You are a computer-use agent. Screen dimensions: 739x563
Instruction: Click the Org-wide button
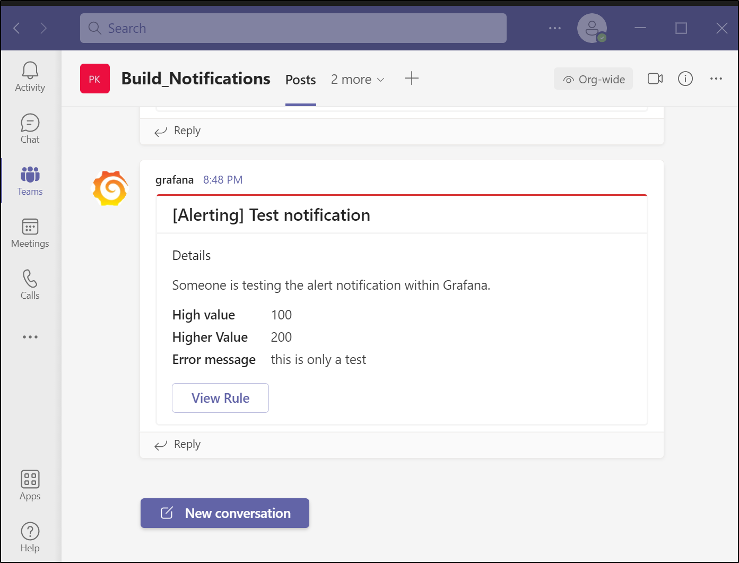(593, 79)
